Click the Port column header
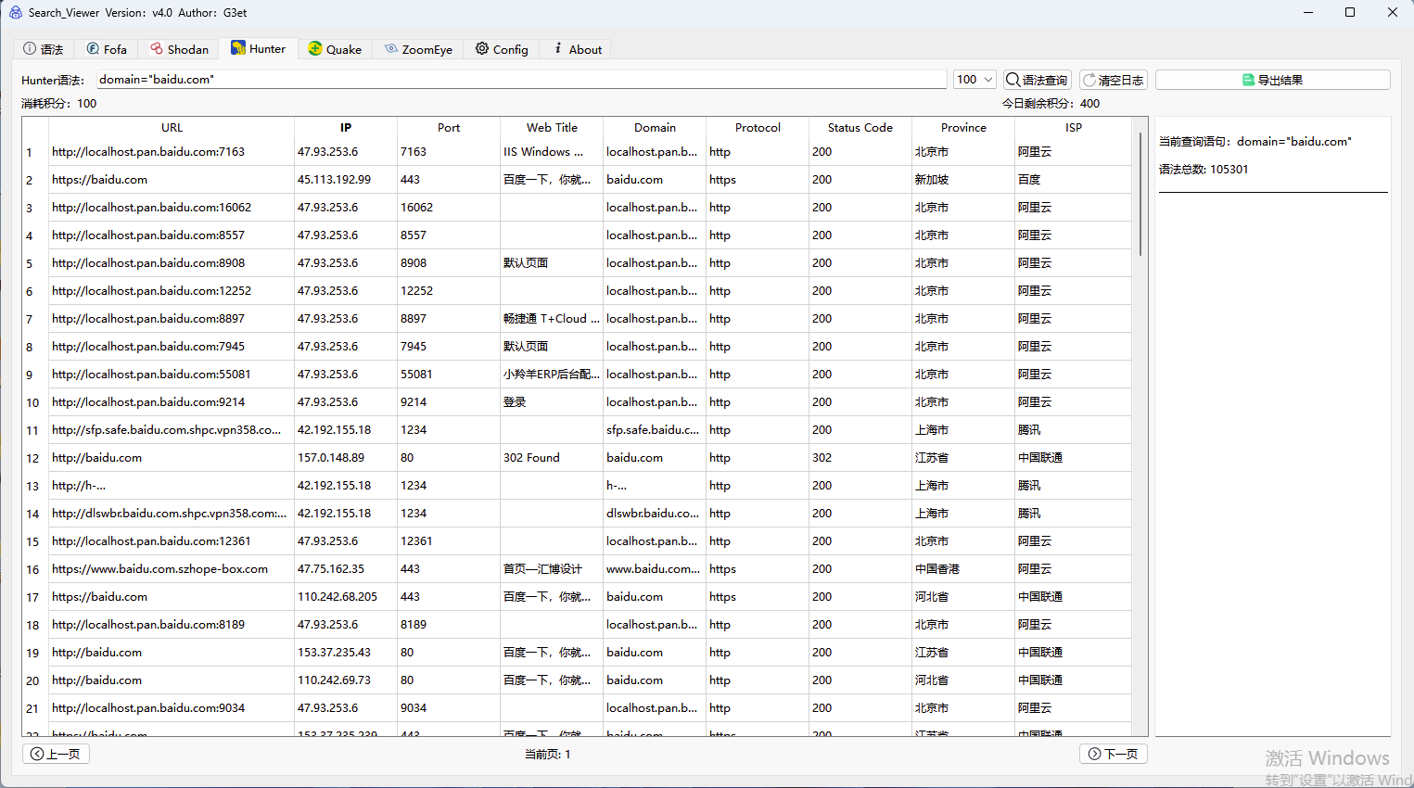This screenshot has height=788, width=1414. (x=449, y=128)
